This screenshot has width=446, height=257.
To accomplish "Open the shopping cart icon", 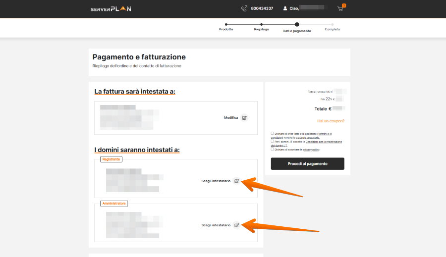I will coord(340,8).
